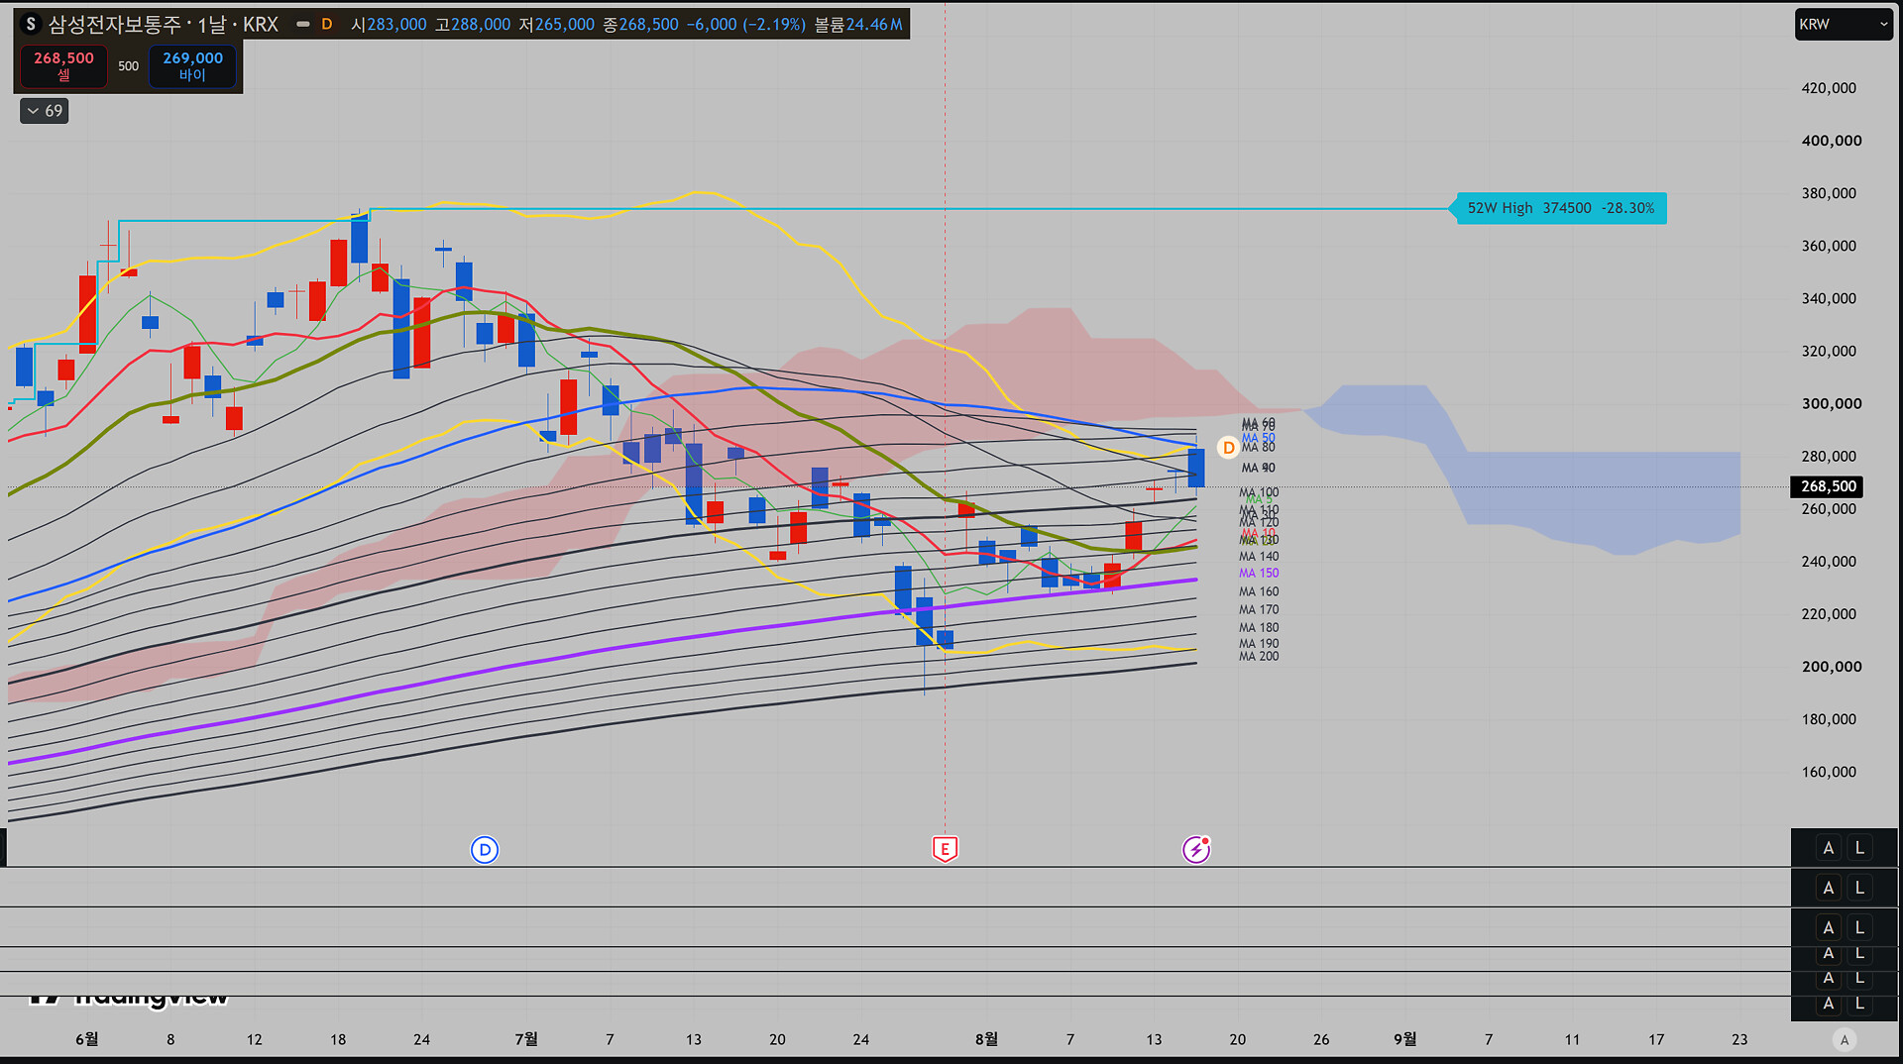The image size is (1903, 1064).
Task: Click the low value 저265,000
Action: (x=557, y=24)
